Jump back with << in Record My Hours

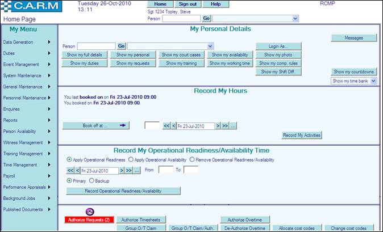coord(166,126)
